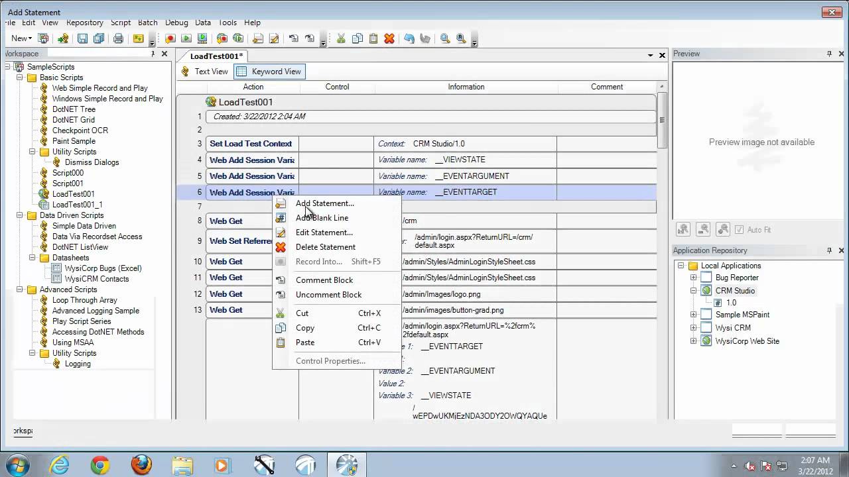Image resolution: width=849 pixels, height=477 pixels.
Task: Switch to Text View
Action: click(204, 72)
